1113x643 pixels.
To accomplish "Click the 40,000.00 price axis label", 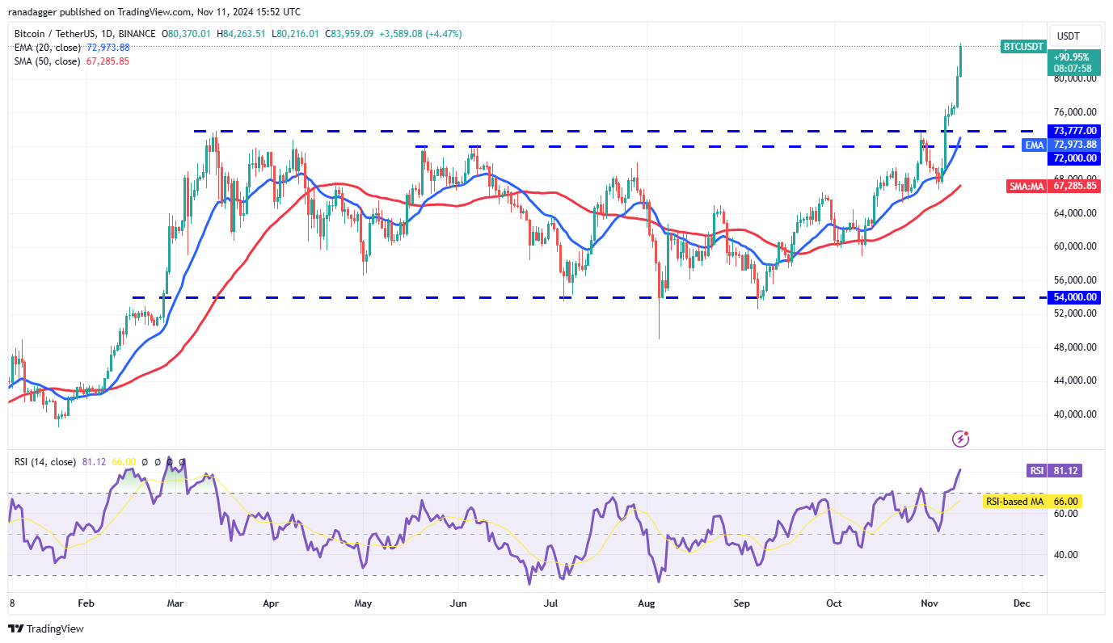I will pyautogui.click(x=1076, y=414).
